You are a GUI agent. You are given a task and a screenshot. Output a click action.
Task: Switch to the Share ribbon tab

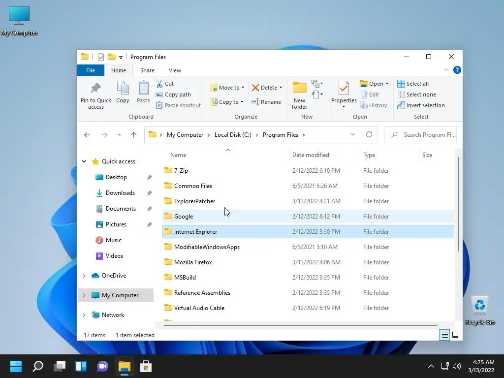[x=147, y=70]
